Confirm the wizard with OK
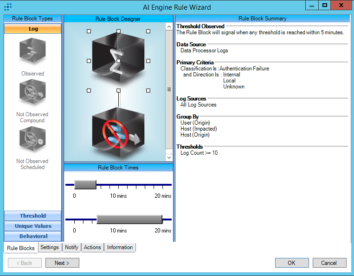354x276 pixels. click(x=291, y=263)
